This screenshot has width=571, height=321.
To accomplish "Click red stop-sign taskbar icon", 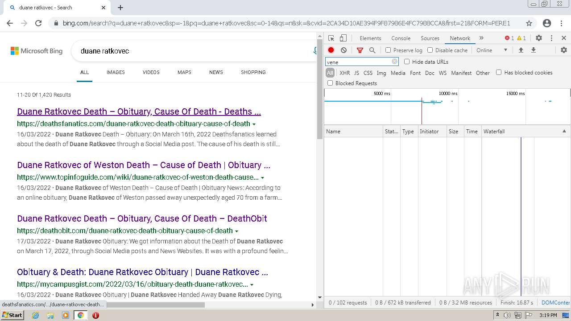I will pyautogui.click(x=95, y=315).
